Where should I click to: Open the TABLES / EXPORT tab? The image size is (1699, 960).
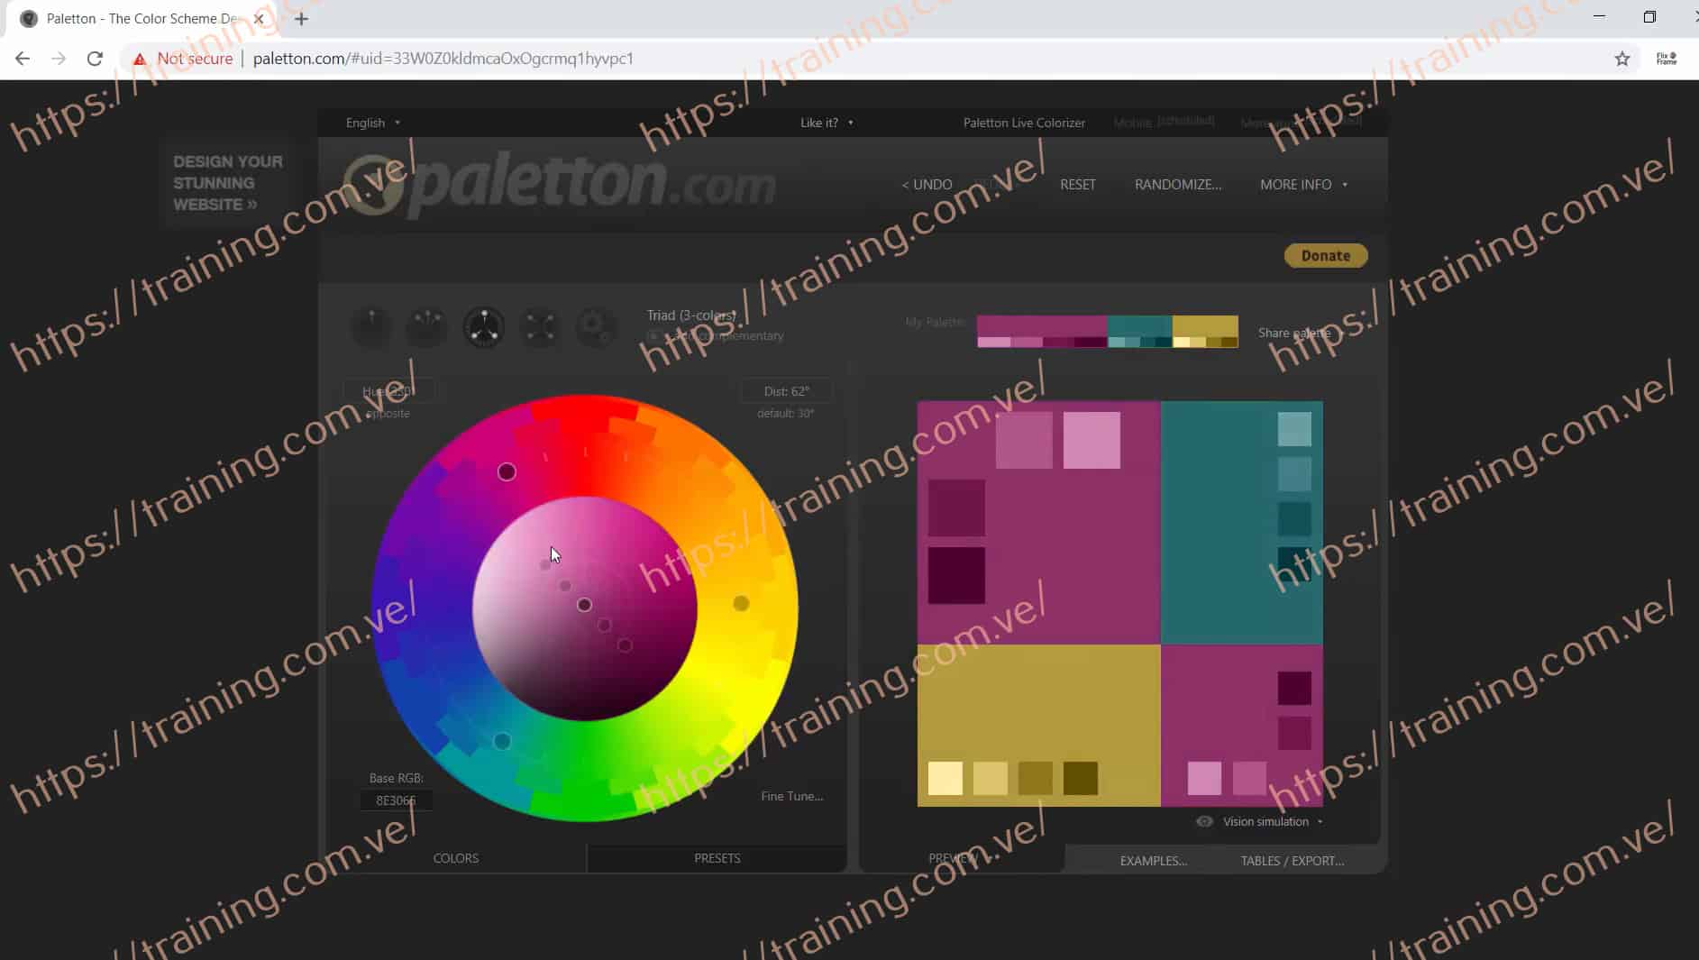point(1292,861)
